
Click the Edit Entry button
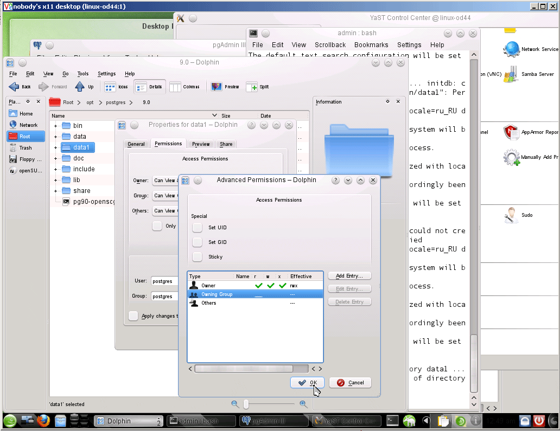click(349, 288)
